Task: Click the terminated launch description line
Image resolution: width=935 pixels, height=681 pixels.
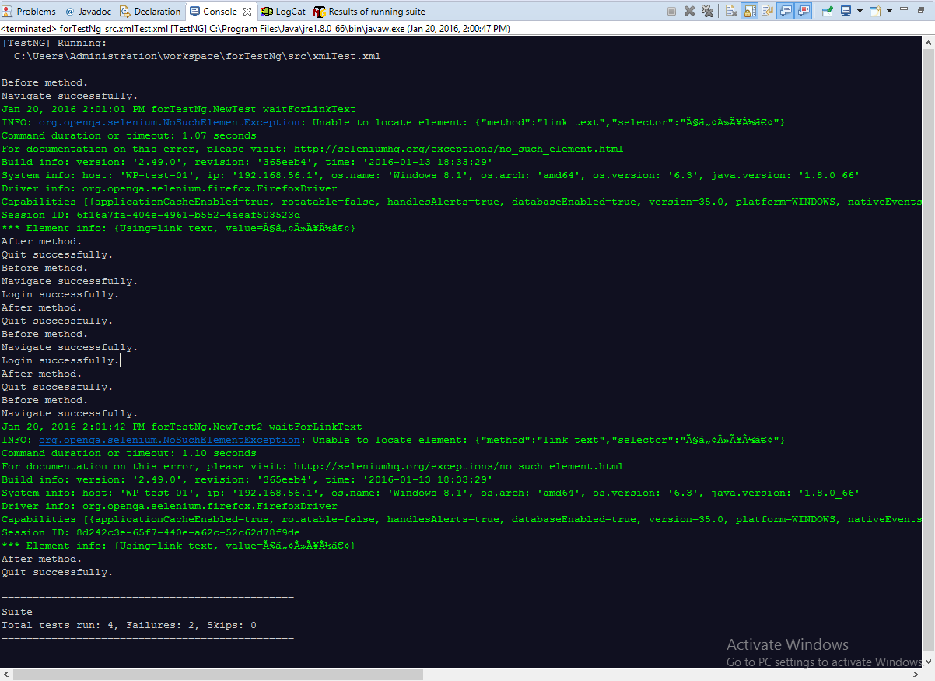Action: (x=255, y=29)
